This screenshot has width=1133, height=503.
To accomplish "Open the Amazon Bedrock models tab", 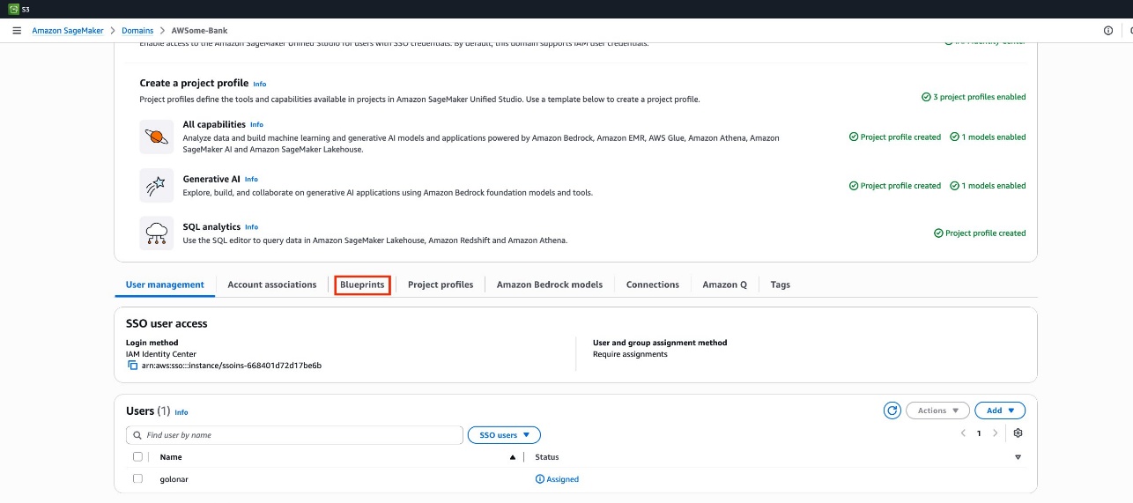I will point(550,285).
